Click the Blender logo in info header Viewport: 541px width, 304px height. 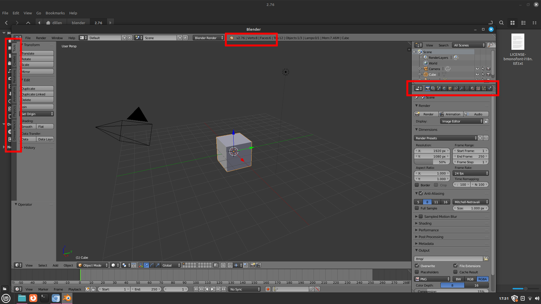tap(231, 38)
